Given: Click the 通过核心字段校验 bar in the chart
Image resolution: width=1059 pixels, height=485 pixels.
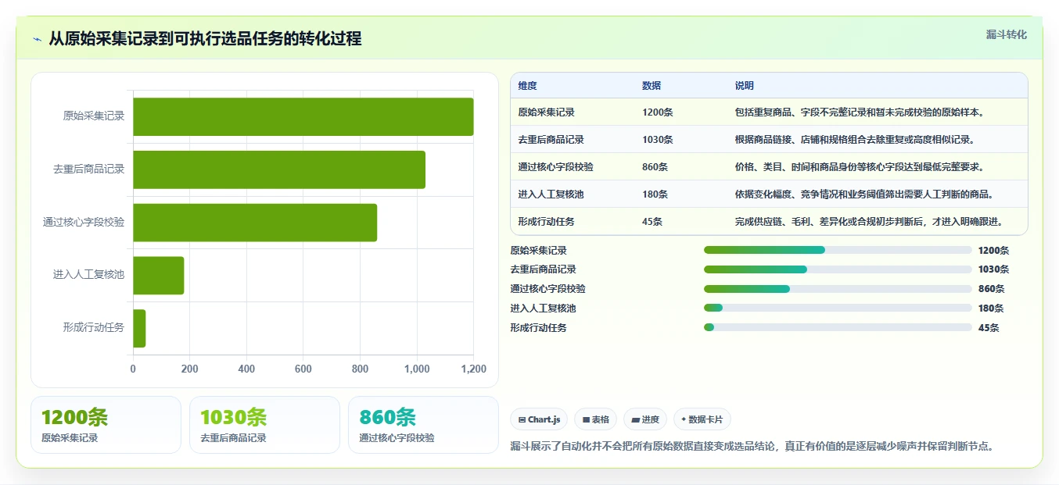Looking at the screenshot, I should click(x=255, y=223).
